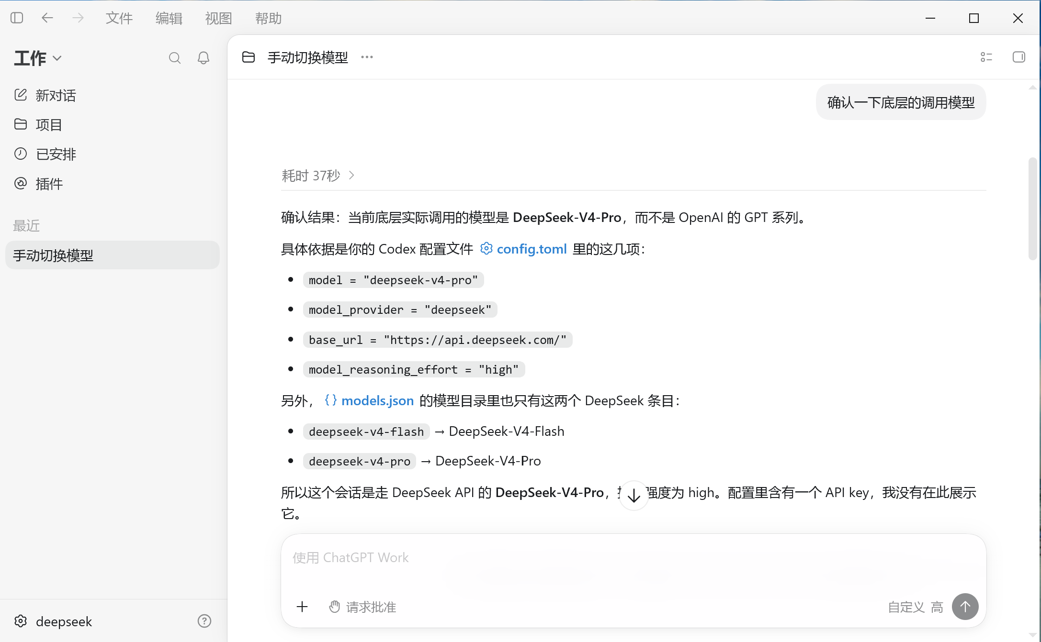Click the 手动切换模型 title in header
The width and height of the screenshot is (1041, 642).
(308, 57)
